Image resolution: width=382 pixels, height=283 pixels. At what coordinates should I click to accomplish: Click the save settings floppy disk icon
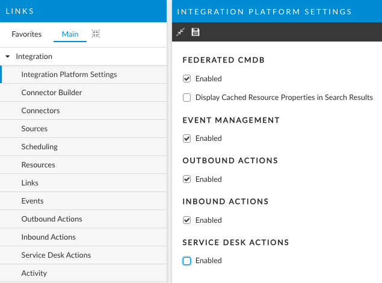point(195,32)
